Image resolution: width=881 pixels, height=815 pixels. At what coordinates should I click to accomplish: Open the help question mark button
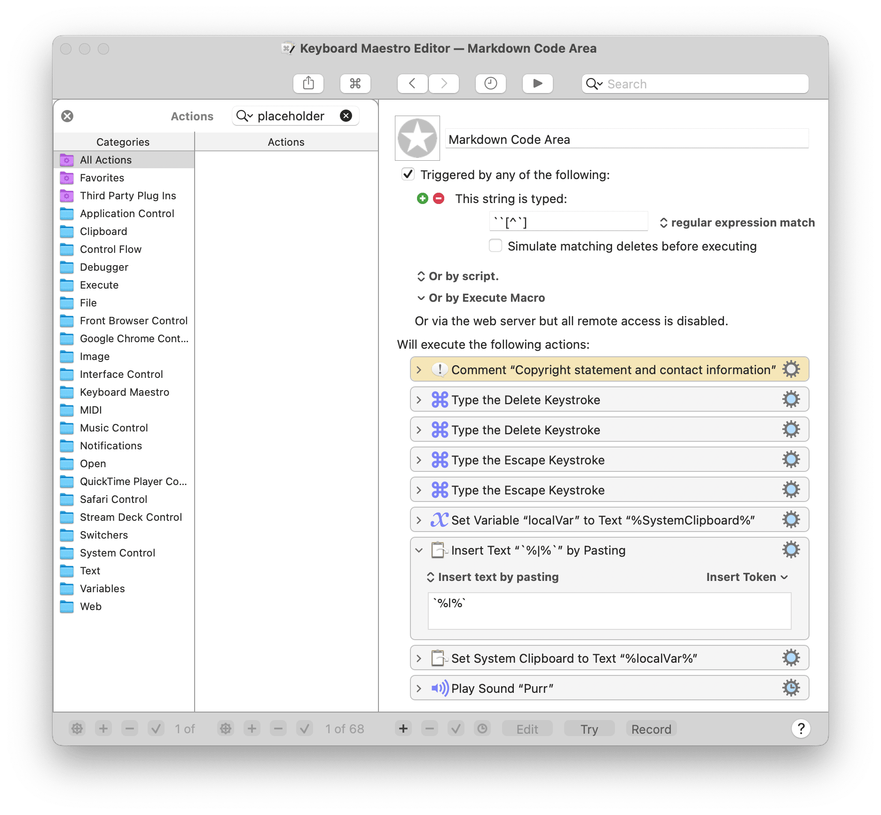[x=801, y=729]
